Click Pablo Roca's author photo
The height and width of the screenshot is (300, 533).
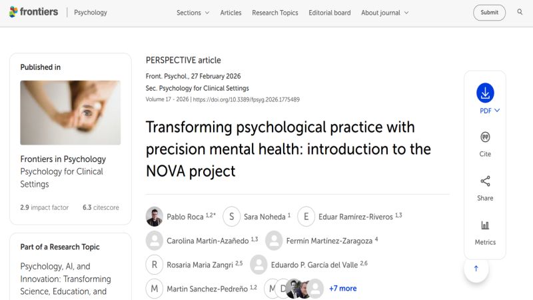point(155,216)
